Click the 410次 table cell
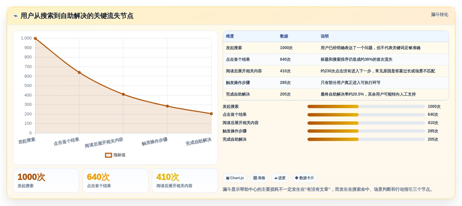 tap(286, 71)
